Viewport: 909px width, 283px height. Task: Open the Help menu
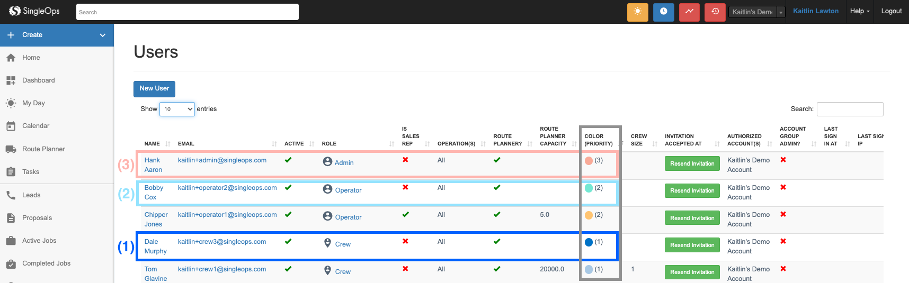click(859, 11)
